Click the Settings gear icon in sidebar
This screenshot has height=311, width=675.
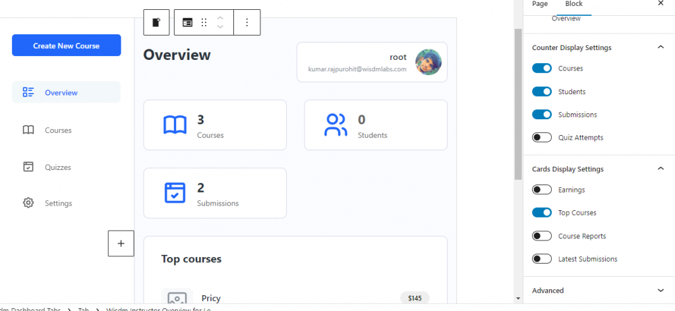pyautogui.click(x=28, y=203)
